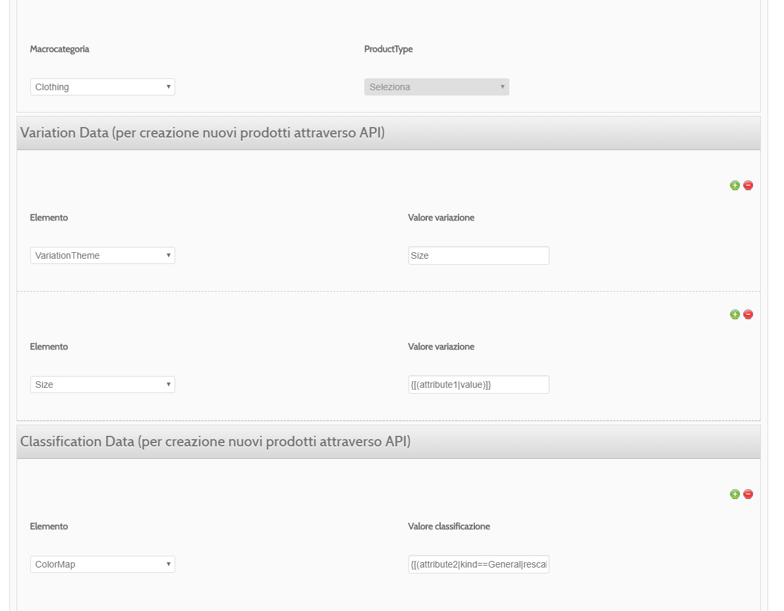
Task: Collapse the Variation Data section header
Action: [389, 133]
